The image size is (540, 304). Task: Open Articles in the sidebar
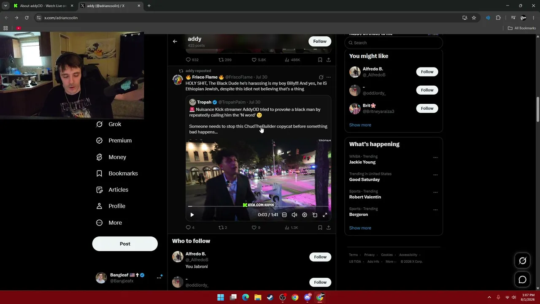coord(112,190)
